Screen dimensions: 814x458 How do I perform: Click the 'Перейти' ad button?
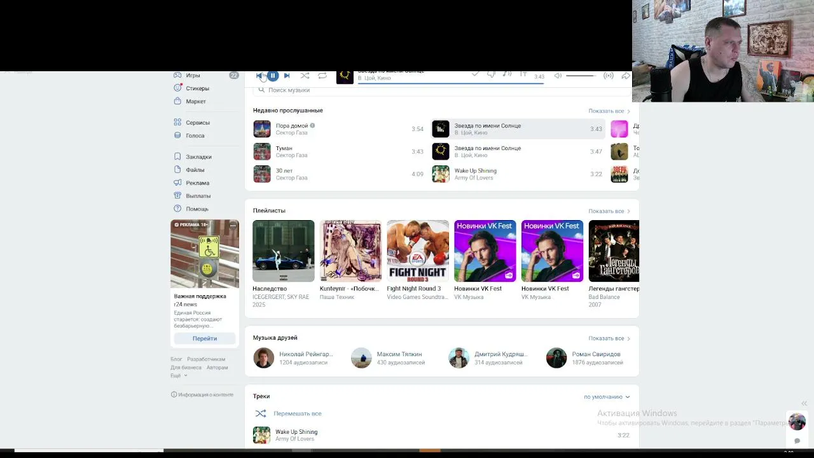click(x=205, y=338)
